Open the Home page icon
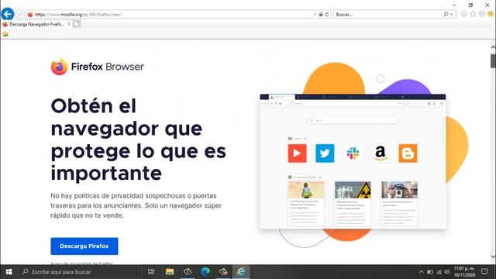The width and height of the screenshot is (496, 279). pyautogui.click(x=464, y=14)
